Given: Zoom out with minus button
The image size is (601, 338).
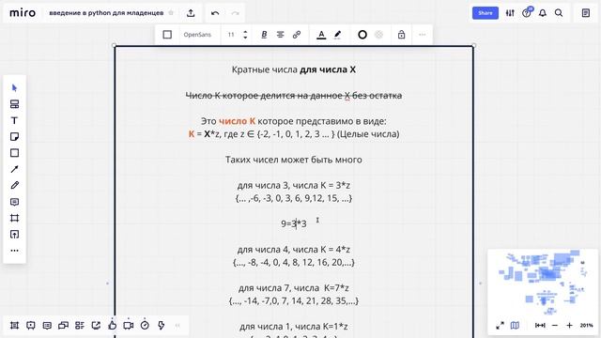Looking at the screenshot, I should [x=555, y=326].
